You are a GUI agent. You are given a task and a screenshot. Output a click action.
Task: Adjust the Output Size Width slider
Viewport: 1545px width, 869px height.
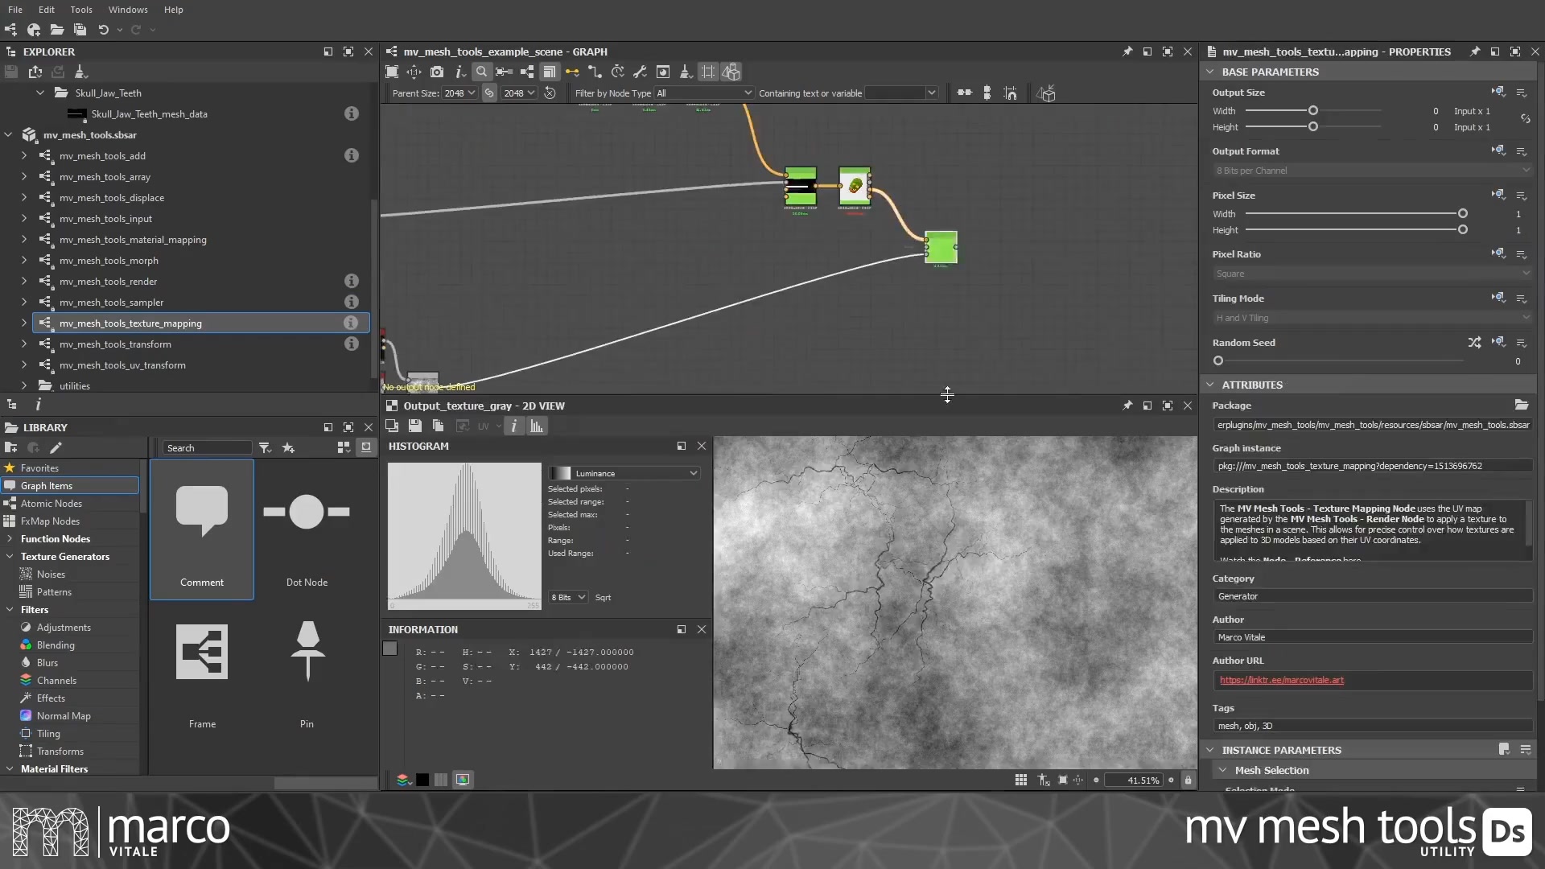[x=1312, y=111]
